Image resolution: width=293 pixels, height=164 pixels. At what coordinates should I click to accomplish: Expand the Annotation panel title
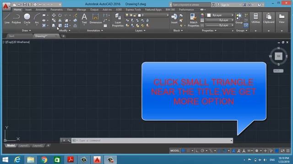(95, 31)
